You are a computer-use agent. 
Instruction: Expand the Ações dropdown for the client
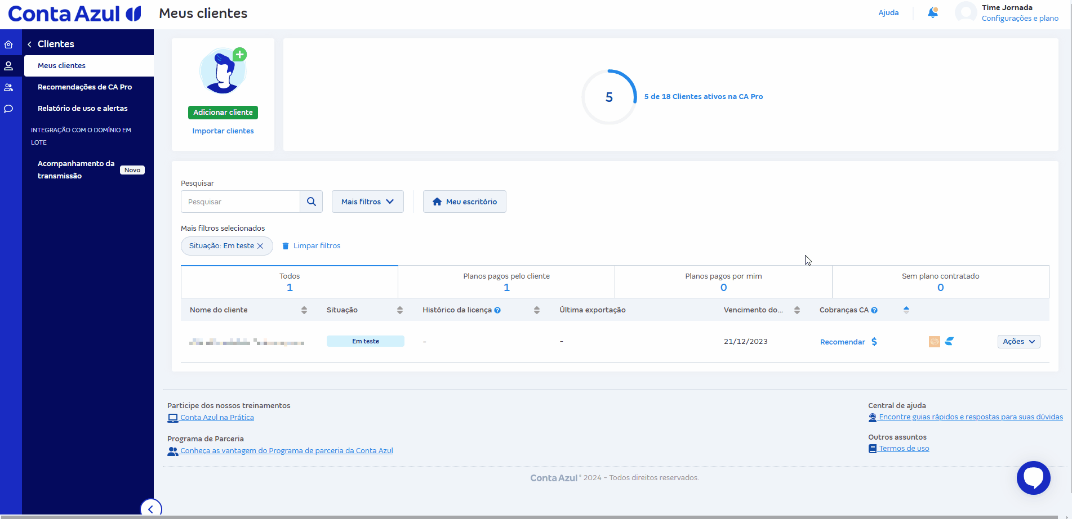(x=1018, y=341)
